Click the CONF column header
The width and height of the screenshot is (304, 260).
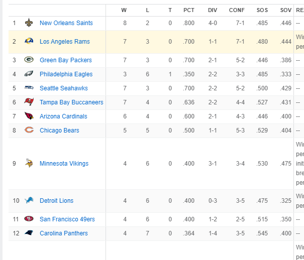[x=237, y=10]
